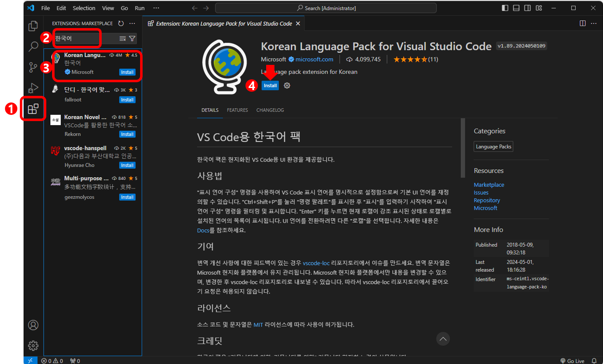Go back with the navigation arrow
The image size is (603, 364).
pyautogui.click(x=195, y=8)
